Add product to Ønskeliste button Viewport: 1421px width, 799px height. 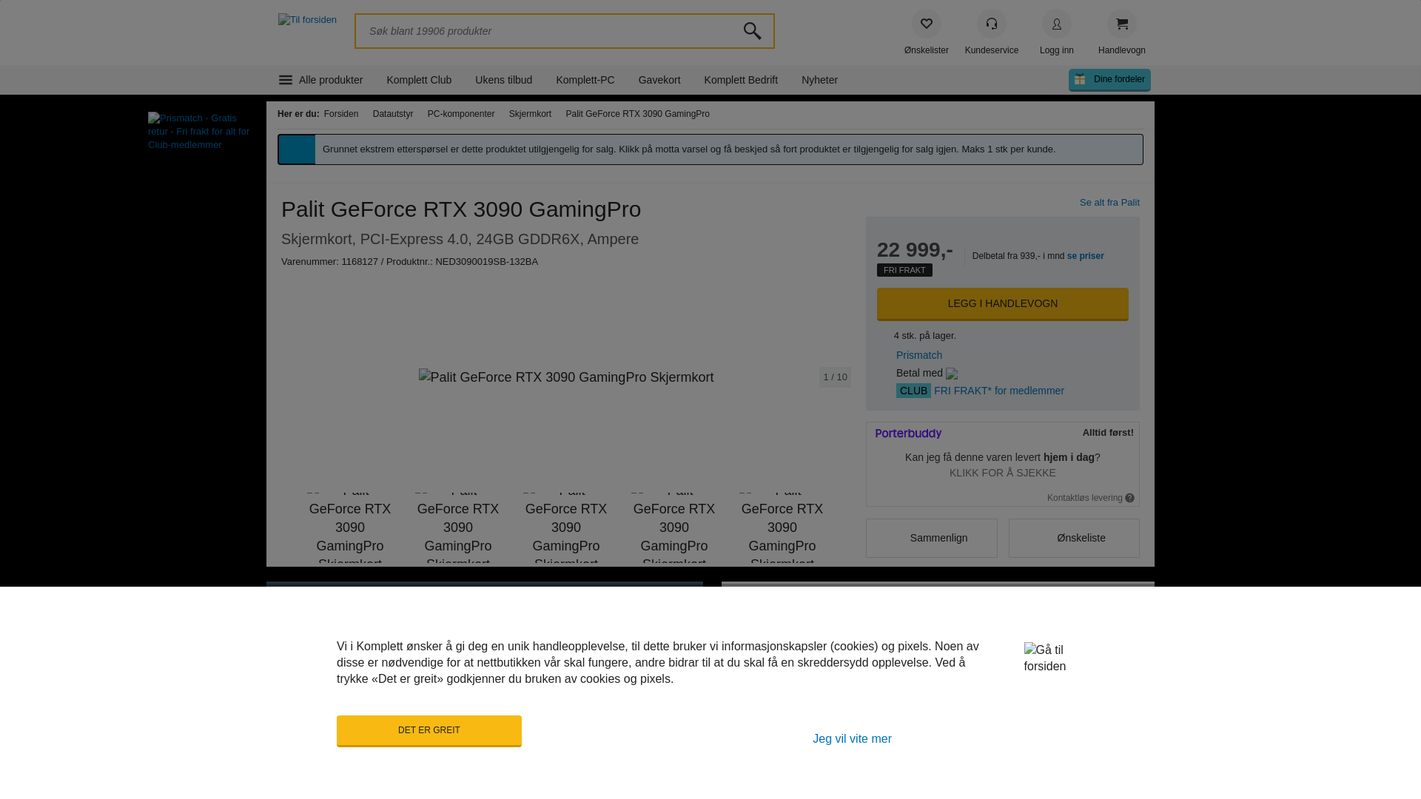pos(1073,538)
